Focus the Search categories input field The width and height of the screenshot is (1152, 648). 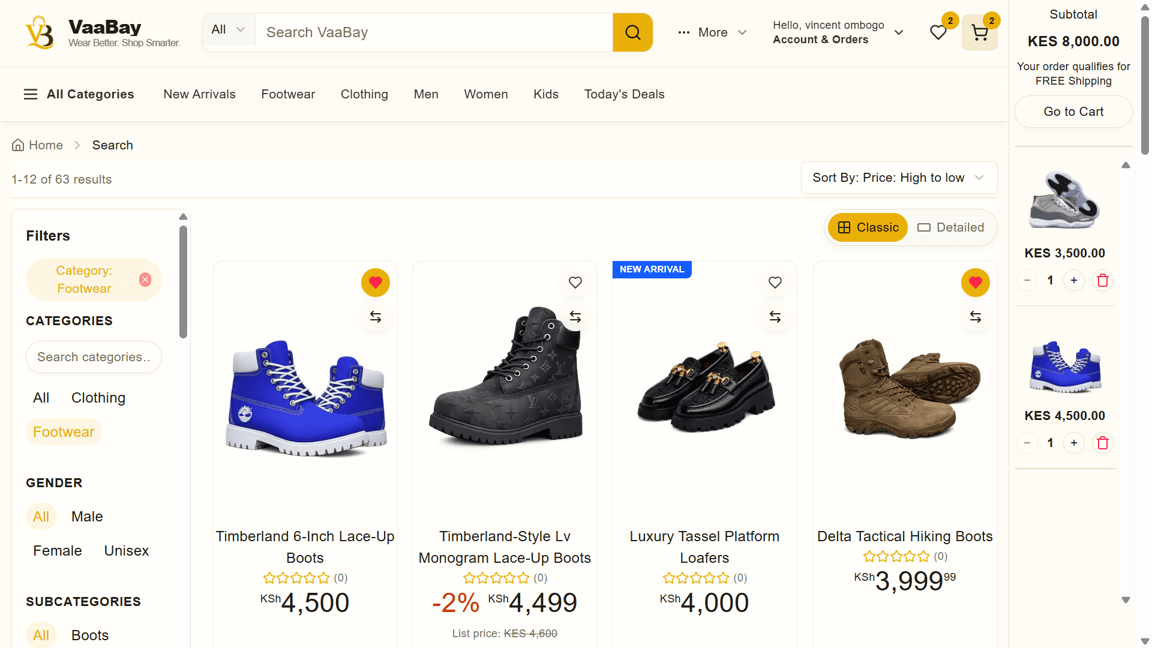pyautogui.click(x=94, y=357)
